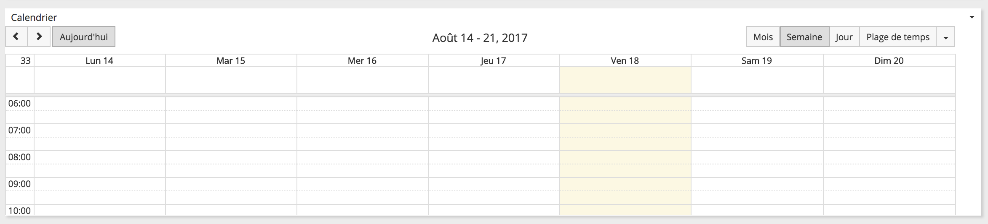The height and width of the screenshot is (224, 988).
Task: Click the 08:00 slot on Lun 14
Action: [100, 157]
